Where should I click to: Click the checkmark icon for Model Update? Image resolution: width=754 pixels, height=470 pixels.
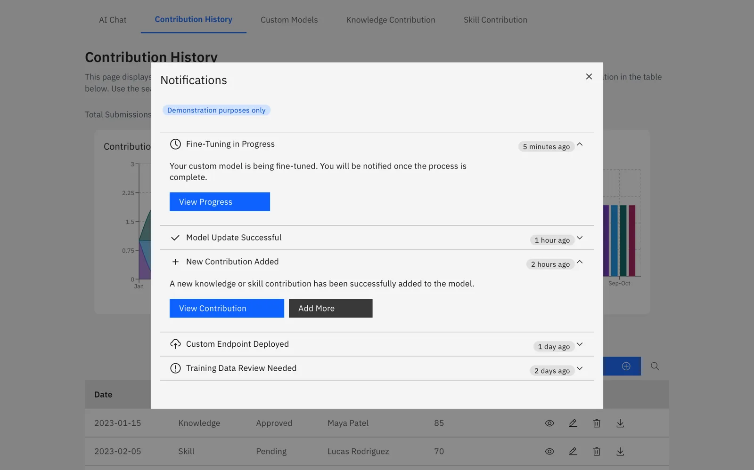[x=175, y=238]
